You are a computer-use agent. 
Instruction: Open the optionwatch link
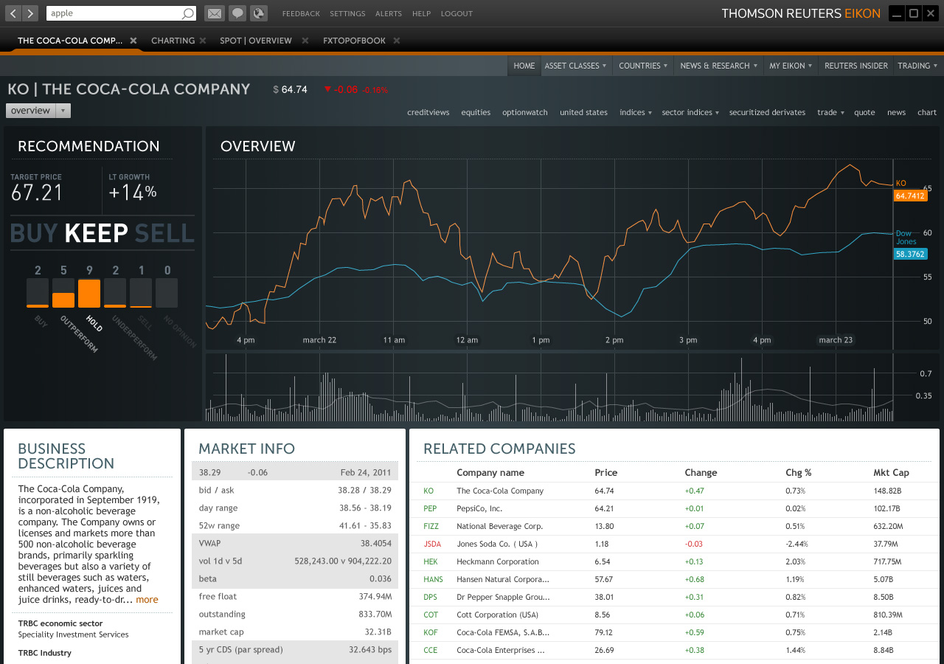click(x=525, y=112)
